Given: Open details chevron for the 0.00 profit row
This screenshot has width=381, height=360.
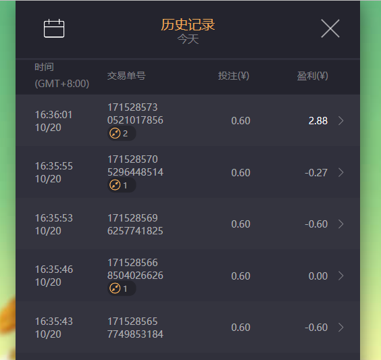Looking at the screenshot, I should pyautogui.click(x=341, y=276).
